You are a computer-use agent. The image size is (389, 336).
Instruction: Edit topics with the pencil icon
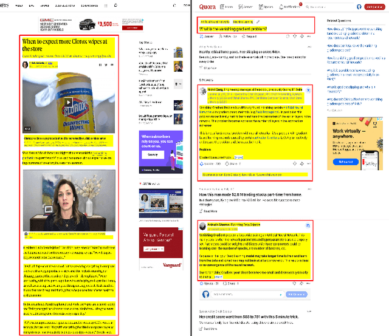258,22
